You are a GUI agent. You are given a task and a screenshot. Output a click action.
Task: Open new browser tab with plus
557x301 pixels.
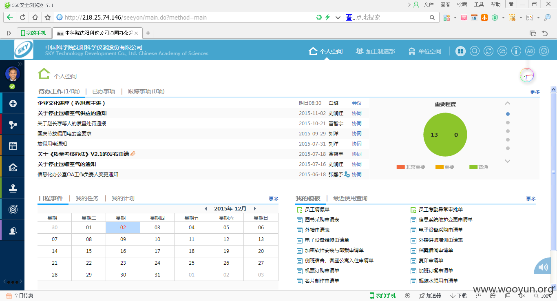(x=148, y=33)
